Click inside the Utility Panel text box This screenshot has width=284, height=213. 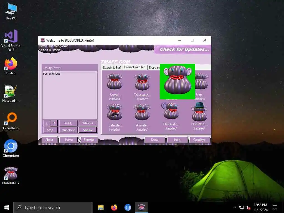[x=70, y=95]
